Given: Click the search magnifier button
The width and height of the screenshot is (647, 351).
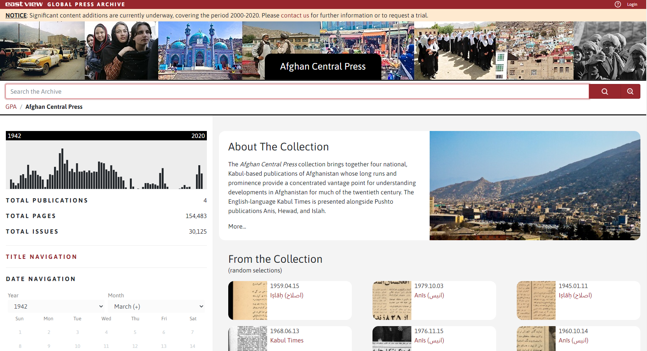Looking at the screenshot, I should (605, 91).
